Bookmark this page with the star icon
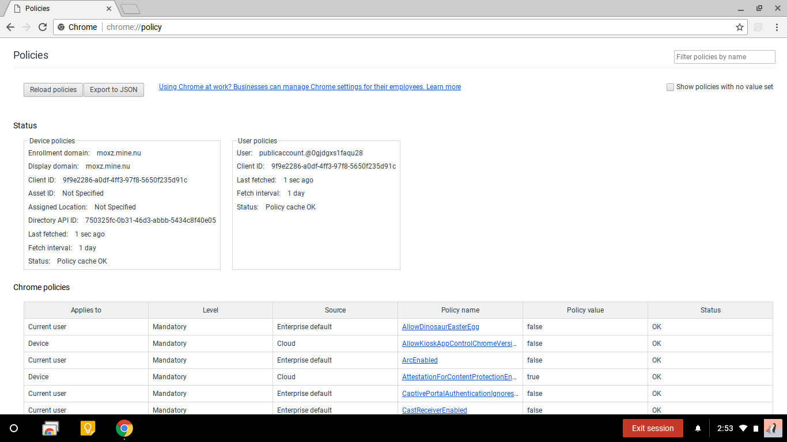This screenshot has height=442, width=787. point(740,27)
